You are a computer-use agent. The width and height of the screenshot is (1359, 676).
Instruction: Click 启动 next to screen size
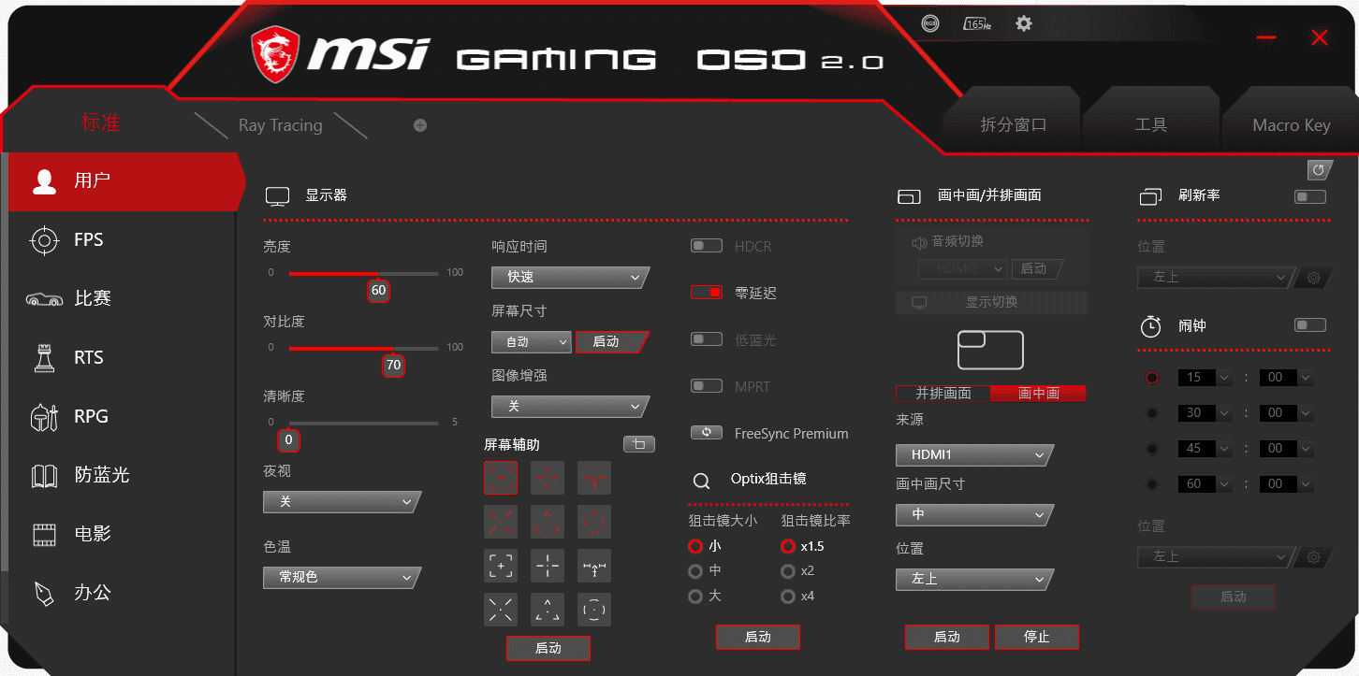[x=611, y=342]
